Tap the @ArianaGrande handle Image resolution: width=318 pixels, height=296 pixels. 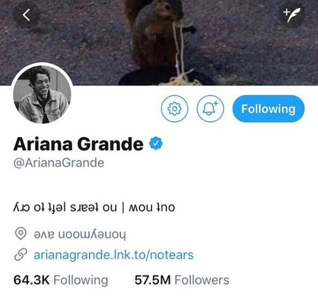point(59,163)
